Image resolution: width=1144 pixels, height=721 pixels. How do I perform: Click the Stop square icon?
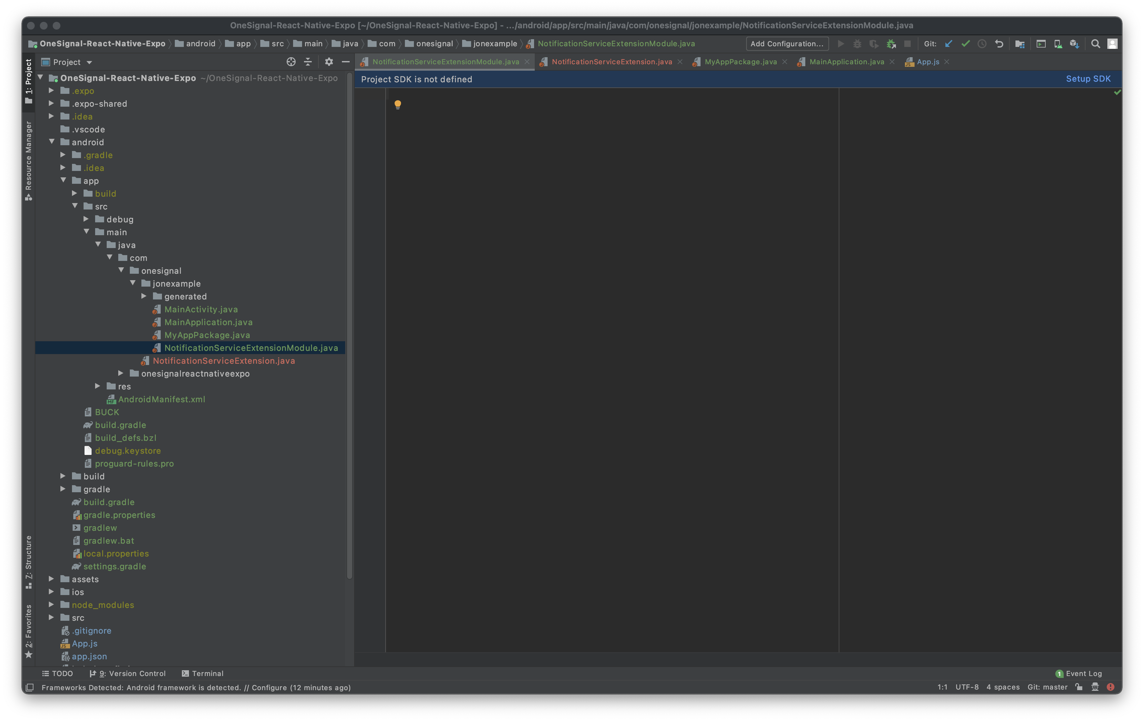pos(907,44)
